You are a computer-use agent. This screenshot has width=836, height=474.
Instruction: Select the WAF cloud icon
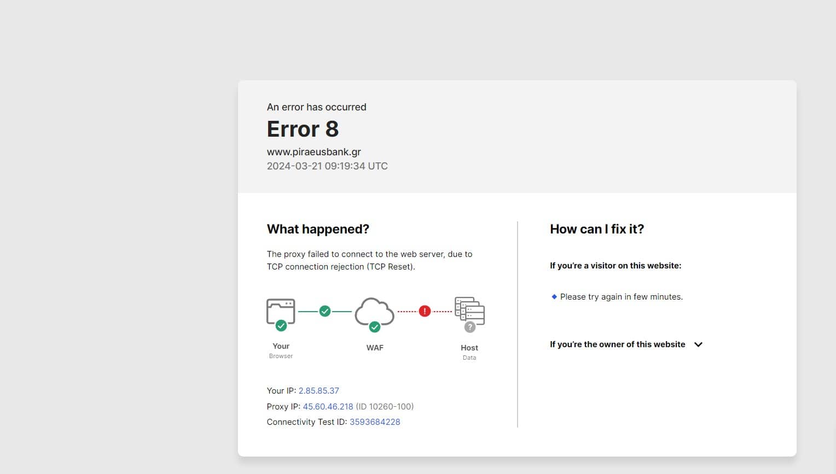pos(374,312)
